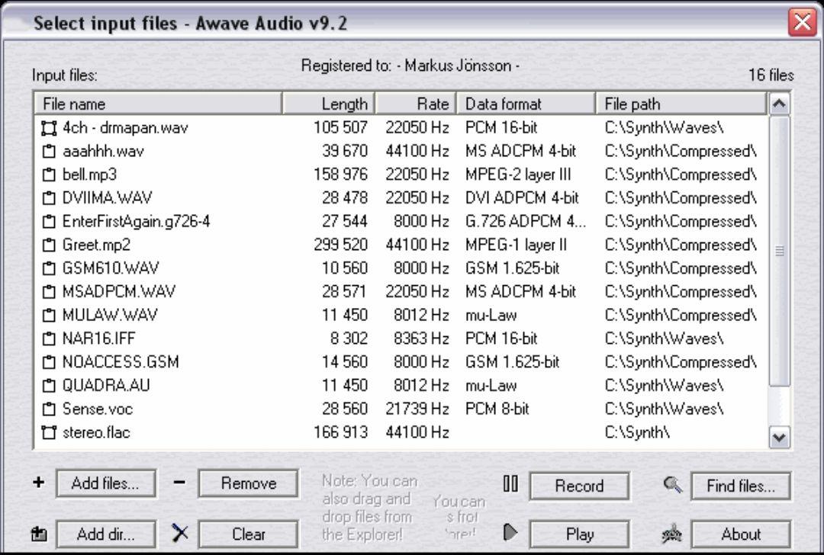This screenshot has height=555, width=824.
Task: Click the X icon next to Clear
Action: click(180, 533)
